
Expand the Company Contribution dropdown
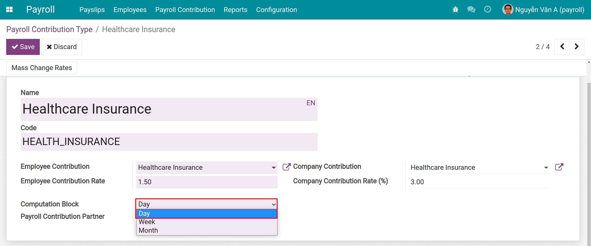(546, 167)
